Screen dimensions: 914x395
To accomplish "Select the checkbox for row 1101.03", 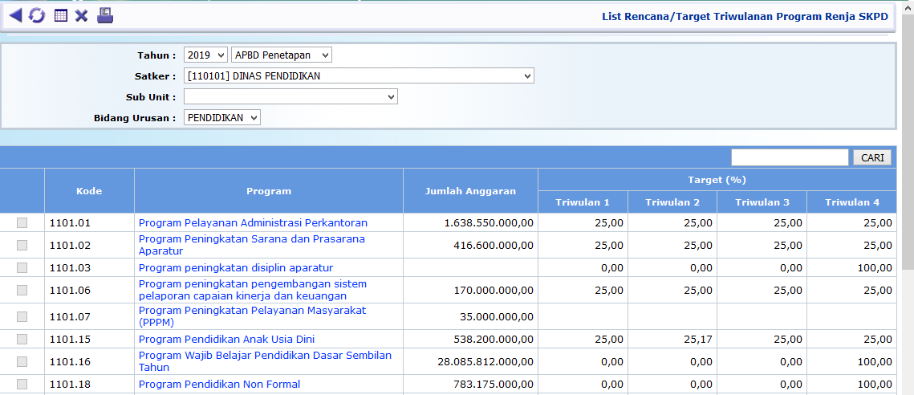I will coord(22,268).
